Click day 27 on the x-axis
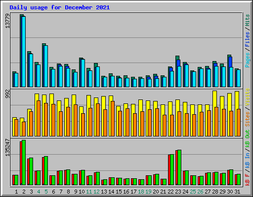The image size is (253, 197). pos(208,192)
